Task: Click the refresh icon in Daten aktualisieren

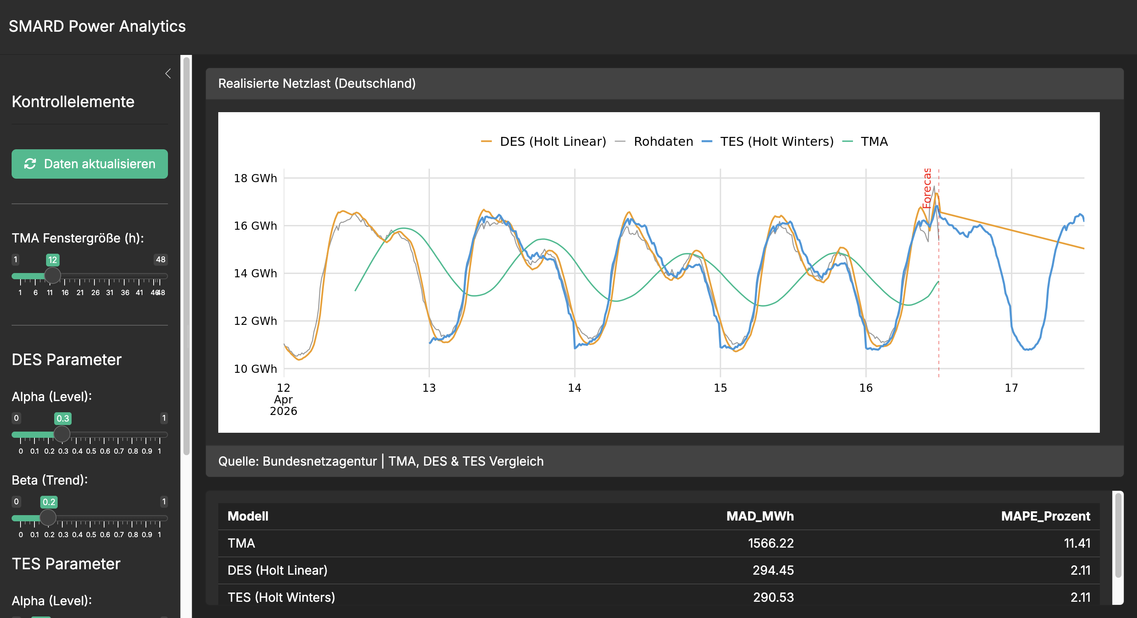Action: [30, 164]
